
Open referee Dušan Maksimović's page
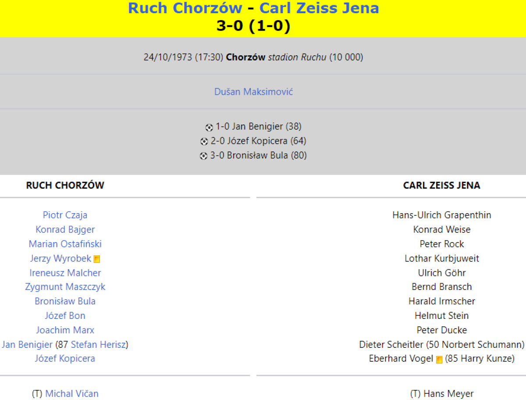(253, 92)
